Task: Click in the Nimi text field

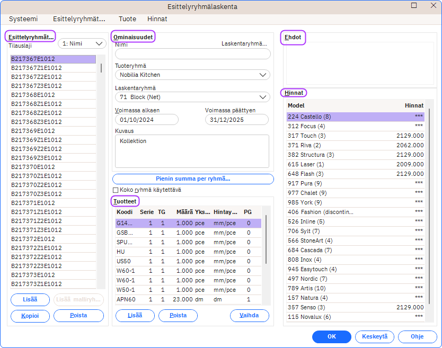Action: [192, 54]
